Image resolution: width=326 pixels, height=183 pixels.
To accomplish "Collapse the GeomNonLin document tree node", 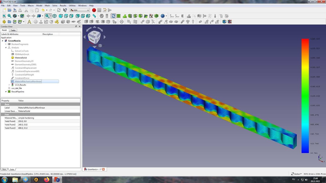I will (x=3, y=41).
